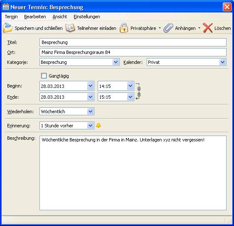The height and width of the screenshot is (226, 234).
Task: Click into the Titel text field
Action: pos(133,42)
